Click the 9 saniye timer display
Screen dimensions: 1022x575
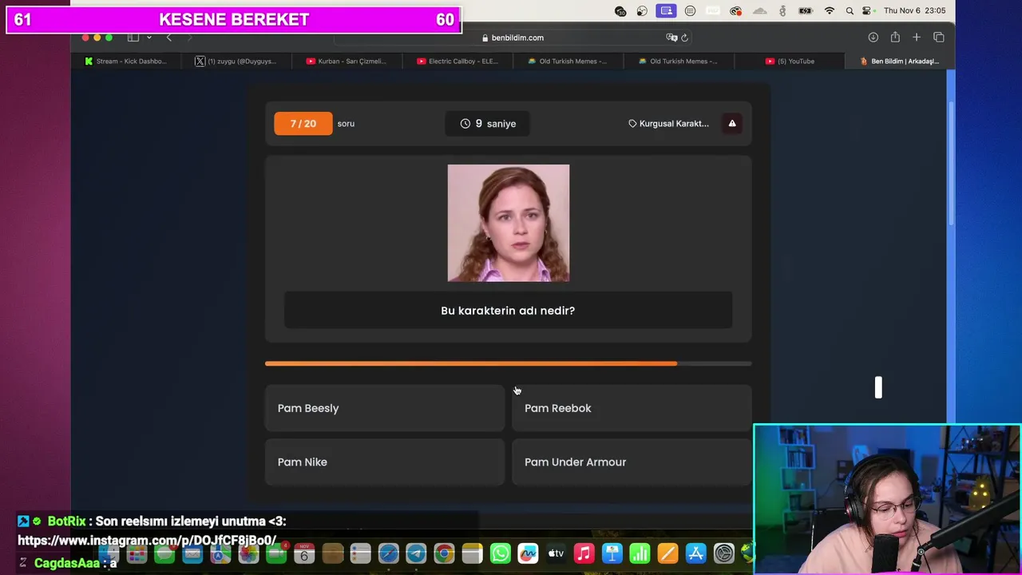pyautogui.click(x=487, y=124)
